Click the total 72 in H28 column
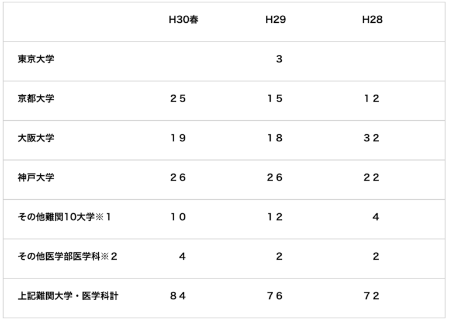The image size is (449, 320). [x=371, y=295]
